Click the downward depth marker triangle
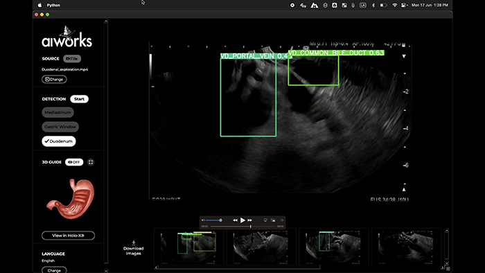Screen dimensions: 485x273 (404, 56)
